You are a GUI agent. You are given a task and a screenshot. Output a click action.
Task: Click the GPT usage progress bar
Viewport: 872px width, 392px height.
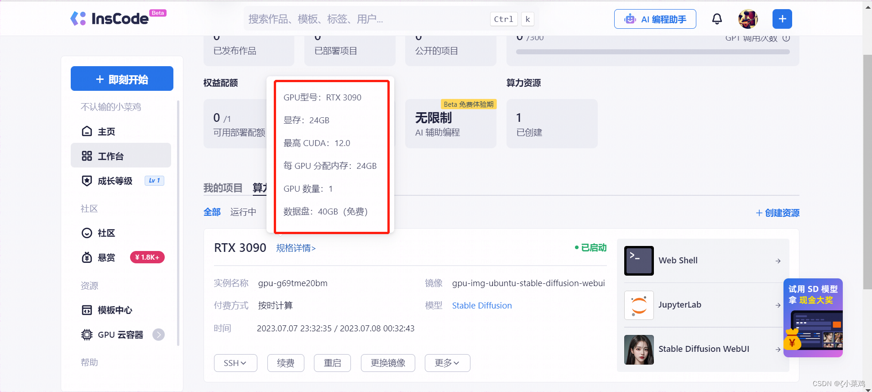tap(653, 52)
